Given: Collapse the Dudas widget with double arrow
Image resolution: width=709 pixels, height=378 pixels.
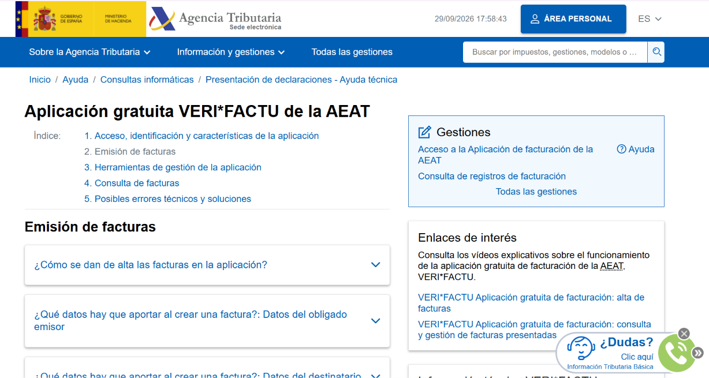Looking at the screenshot, I should pyautogui.click(x=697, y=353).
